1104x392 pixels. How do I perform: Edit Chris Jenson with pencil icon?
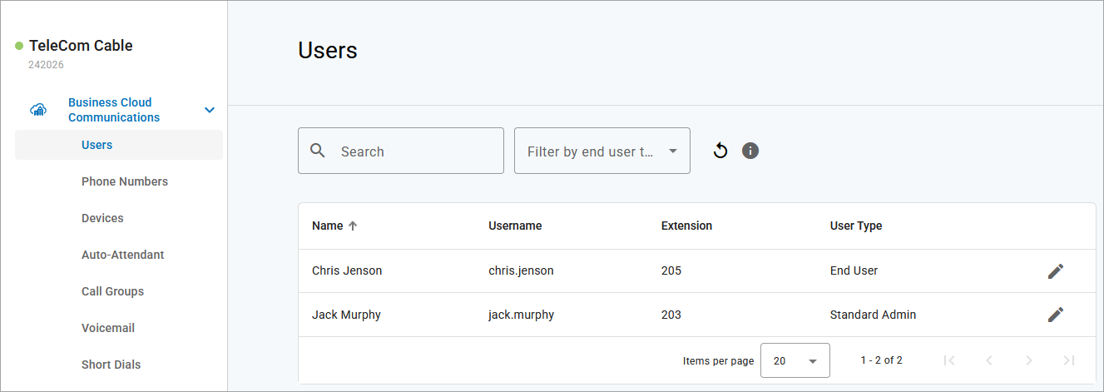point(1056,270)
